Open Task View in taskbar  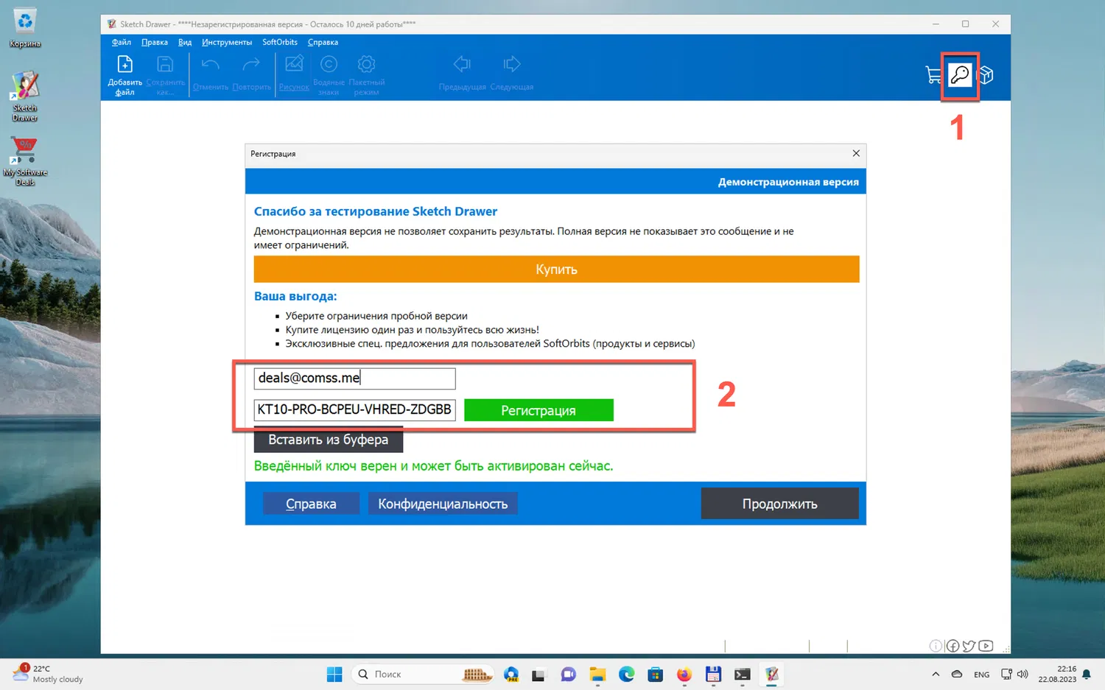coord(539,674)
